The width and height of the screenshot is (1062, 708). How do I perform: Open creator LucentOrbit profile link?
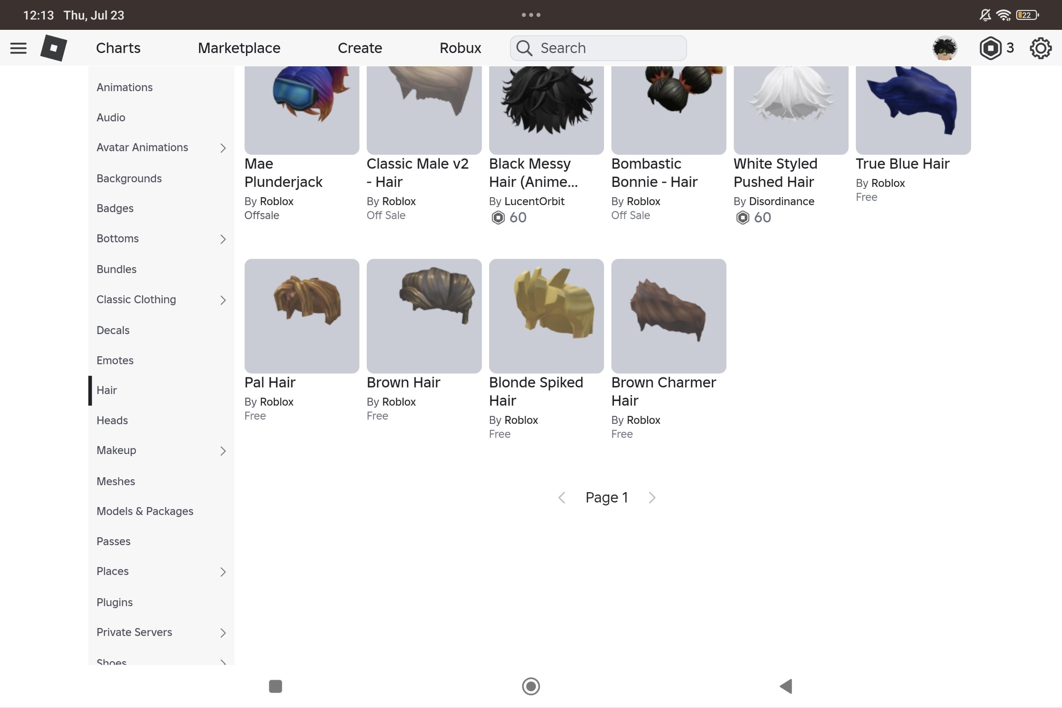coord(534,201)
